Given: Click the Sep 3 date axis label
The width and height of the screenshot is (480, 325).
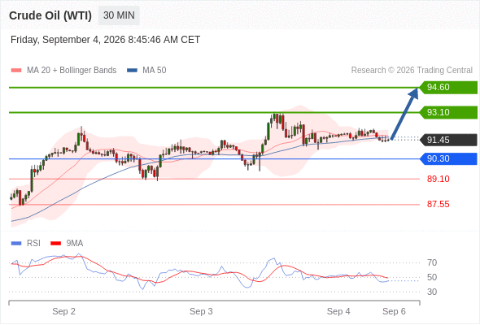Looking at the screenshot, I should tap(201, 311).
